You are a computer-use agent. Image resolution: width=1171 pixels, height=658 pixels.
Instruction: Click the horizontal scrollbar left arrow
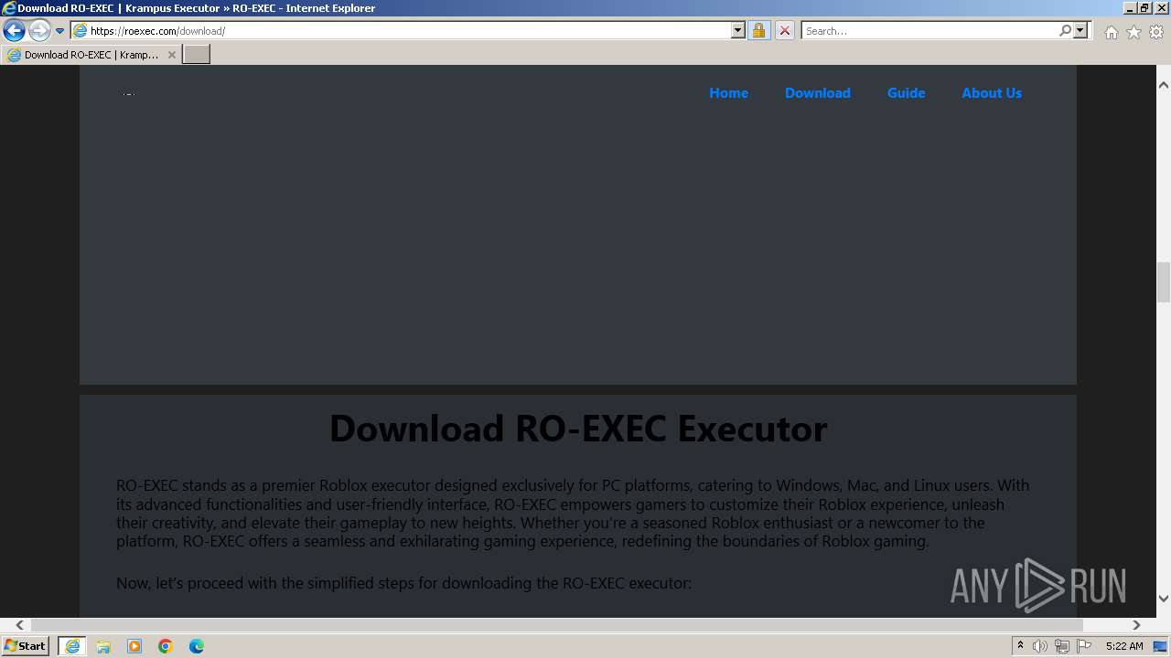coord(19,625)
